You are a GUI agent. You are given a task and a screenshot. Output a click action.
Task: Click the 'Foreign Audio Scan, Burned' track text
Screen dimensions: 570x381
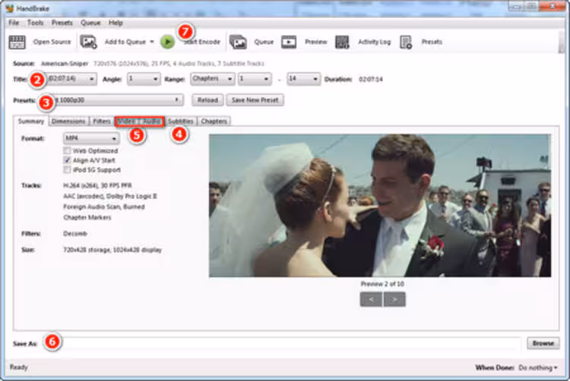[104, 207]
